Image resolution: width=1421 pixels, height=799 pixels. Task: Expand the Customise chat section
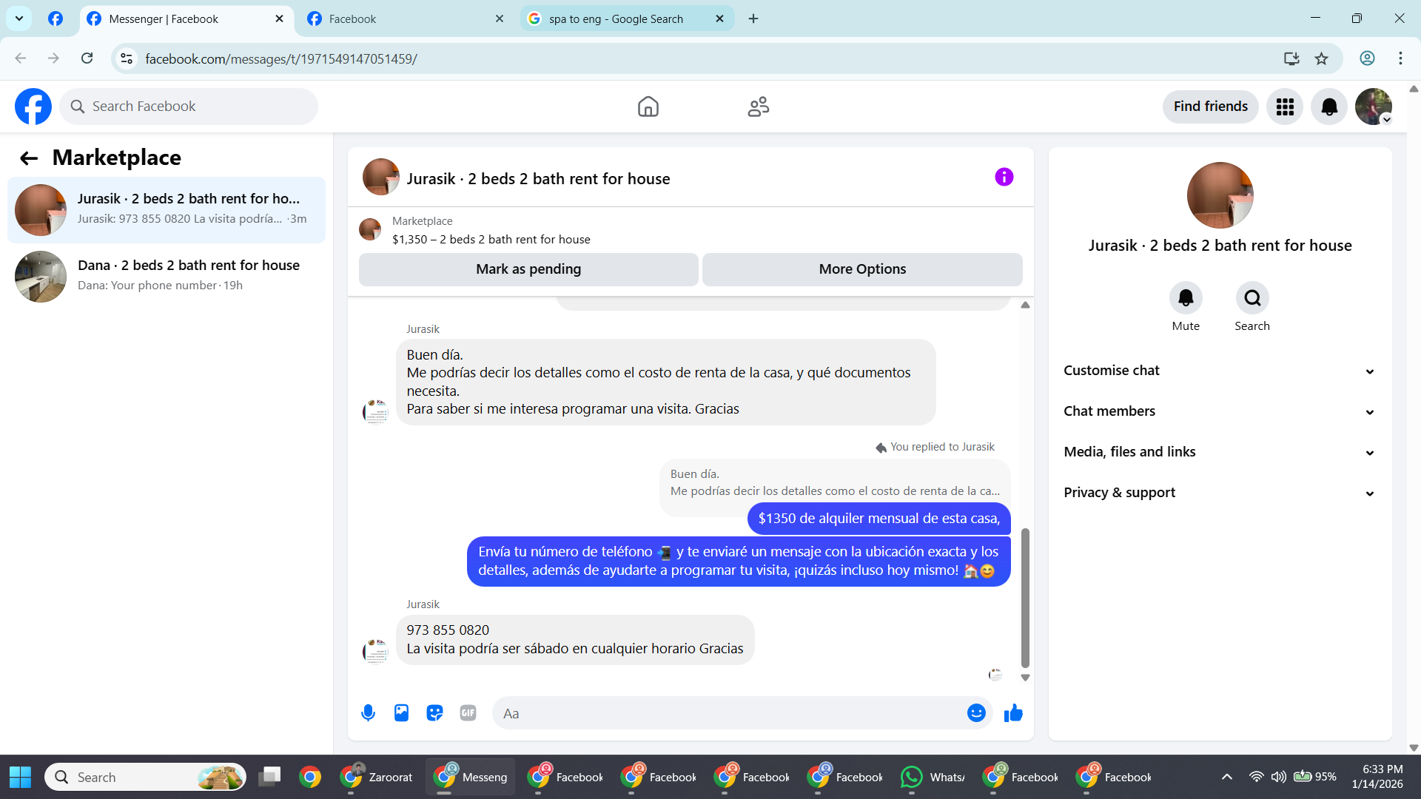[1220, 371]
